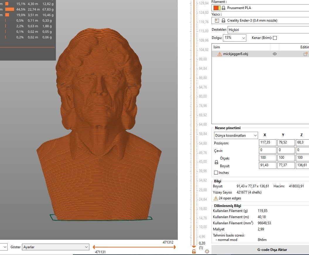Click the layer height label 0,20 on ruler
Image resolution: width=309 pixels, height=255 pixels.
pyautogui.click(x=202, y=243)
